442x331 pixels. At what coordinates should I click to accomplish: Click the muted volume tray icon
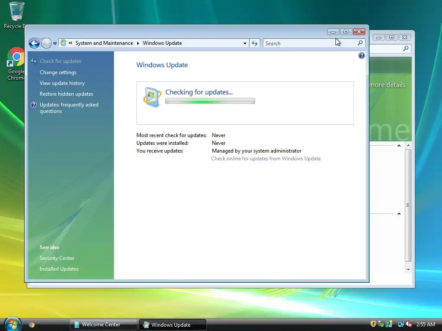(x=409, y=324)
